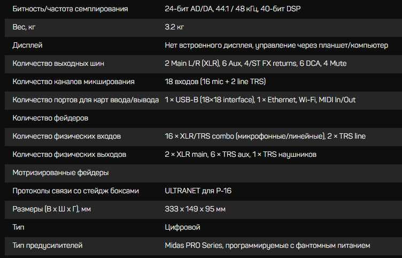Select the "ULTRANET для P-16" protocol value

coord(198,191)
